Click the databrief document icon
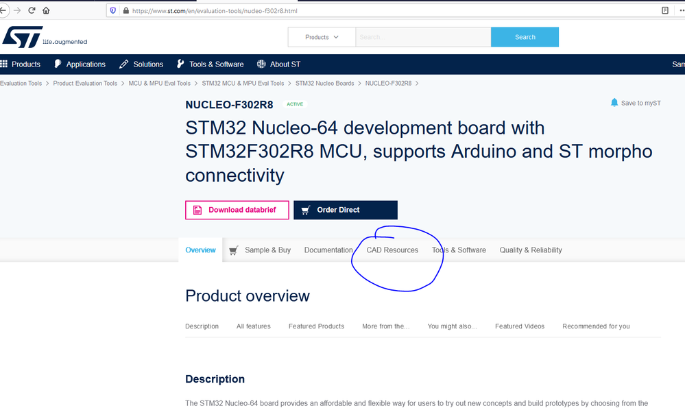 197,210
